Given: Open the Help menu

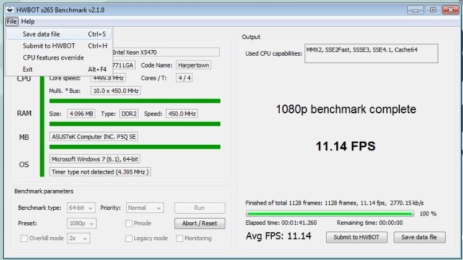Looking at the screenshot, I should (28, 21).
